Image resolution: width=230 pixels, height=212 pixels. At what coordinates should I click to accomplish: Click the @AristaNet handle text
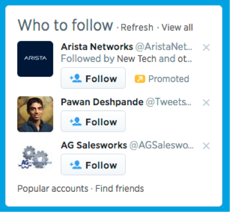click(x=164, y=47)
